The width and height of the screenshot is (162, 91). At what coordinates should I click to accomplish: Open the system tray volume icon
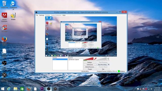coord(151,89)
